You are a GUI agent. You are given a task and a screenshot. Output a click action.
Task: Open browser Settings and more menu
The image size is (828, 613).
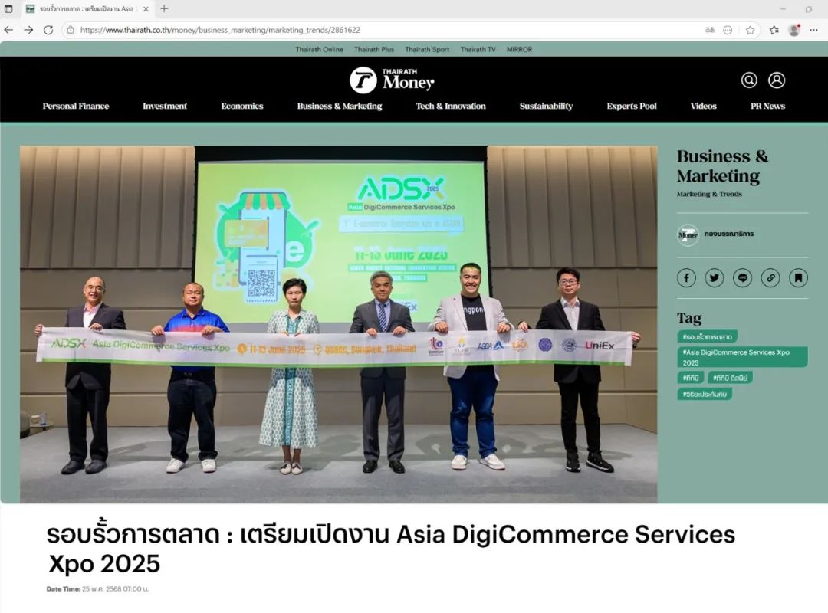(813, 30)
